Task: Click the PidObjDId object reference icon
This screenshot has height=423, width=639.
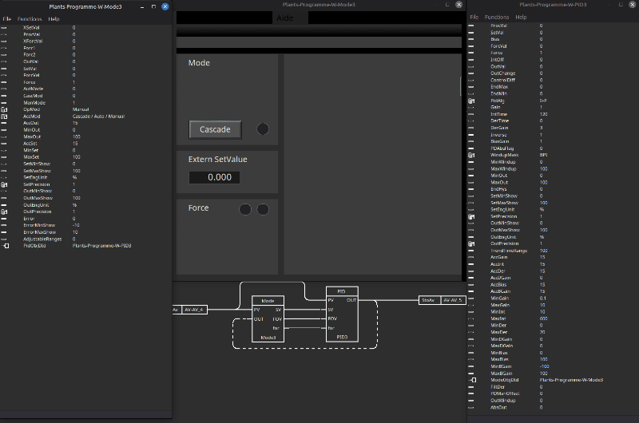Action: click(x=4, y=246)
